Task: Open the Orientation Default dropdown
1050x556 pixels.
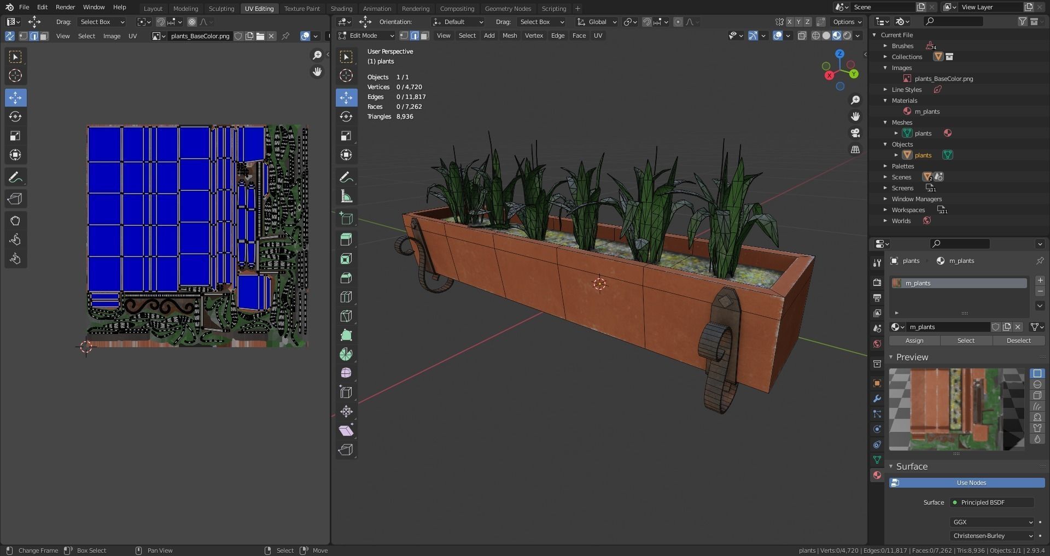Action: point(458,22)
